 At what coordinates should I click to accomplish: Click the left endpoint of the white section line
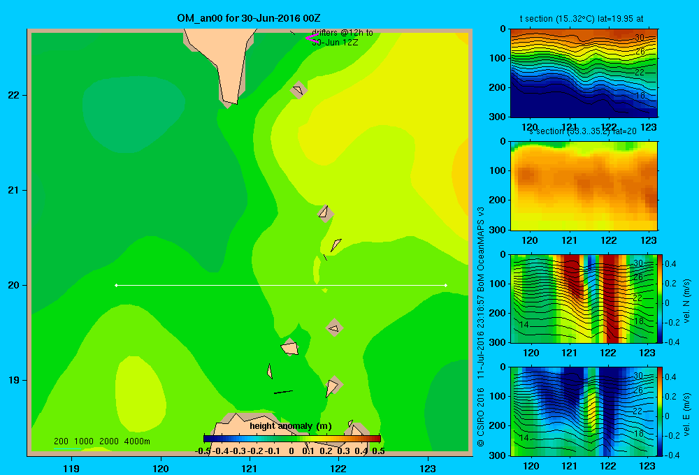click(x=116, y=285)
